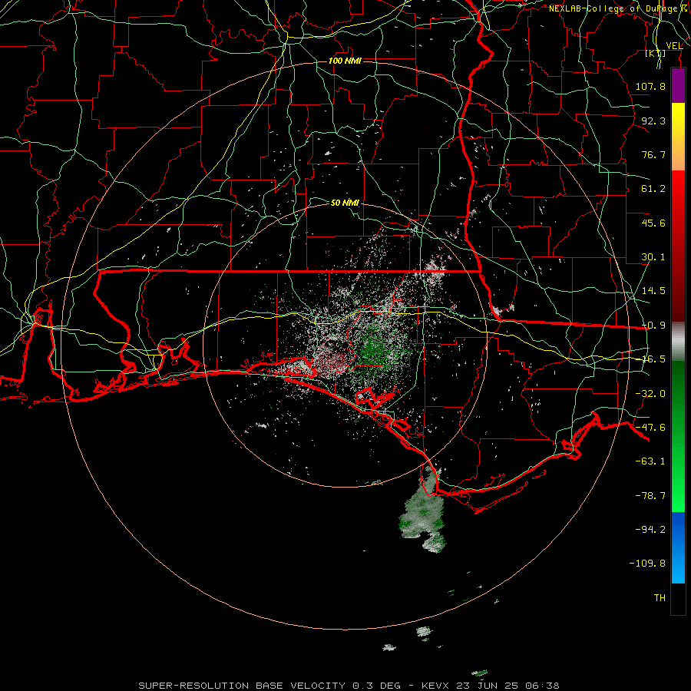Image resolution: width=691 pixels, height=691 pixels.
Task: Click the 30.1 legend value
Action: coord(653,257)
